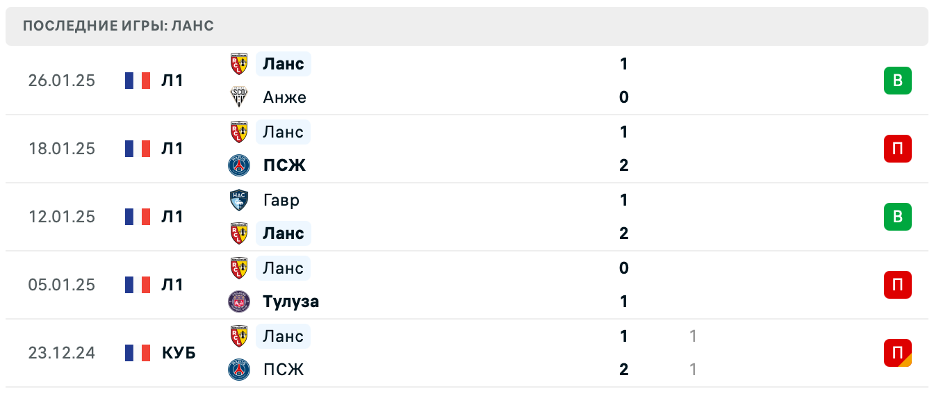Click PSG crest in 18.01.25 match
Screen dimensions: 934x396
239,165
